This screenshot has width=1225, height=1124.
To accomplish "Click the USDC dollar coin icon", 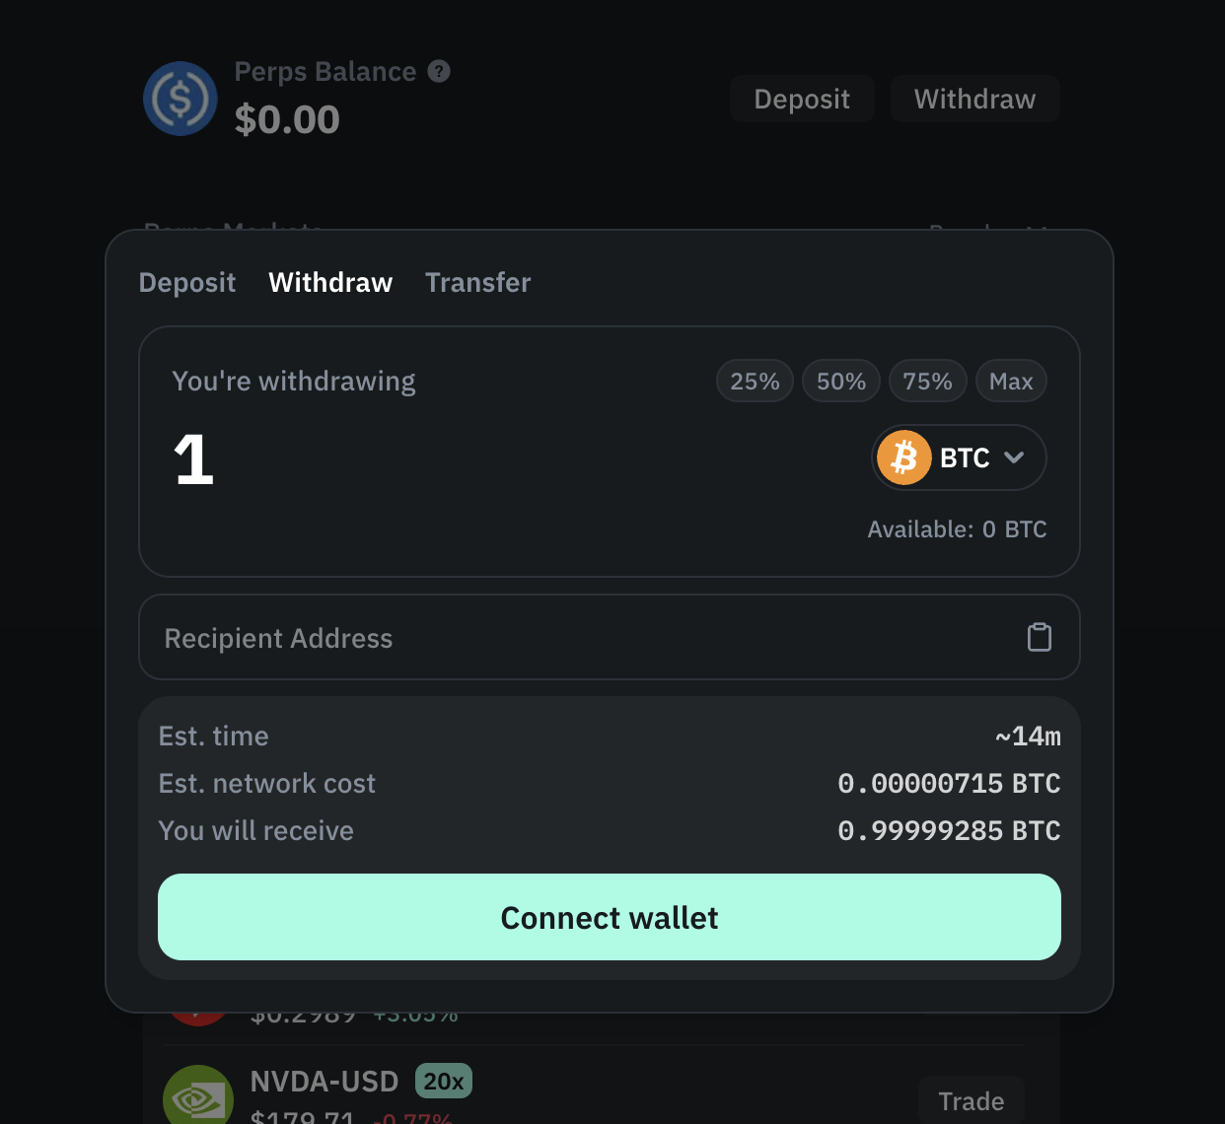I will [x=180, y=99].
